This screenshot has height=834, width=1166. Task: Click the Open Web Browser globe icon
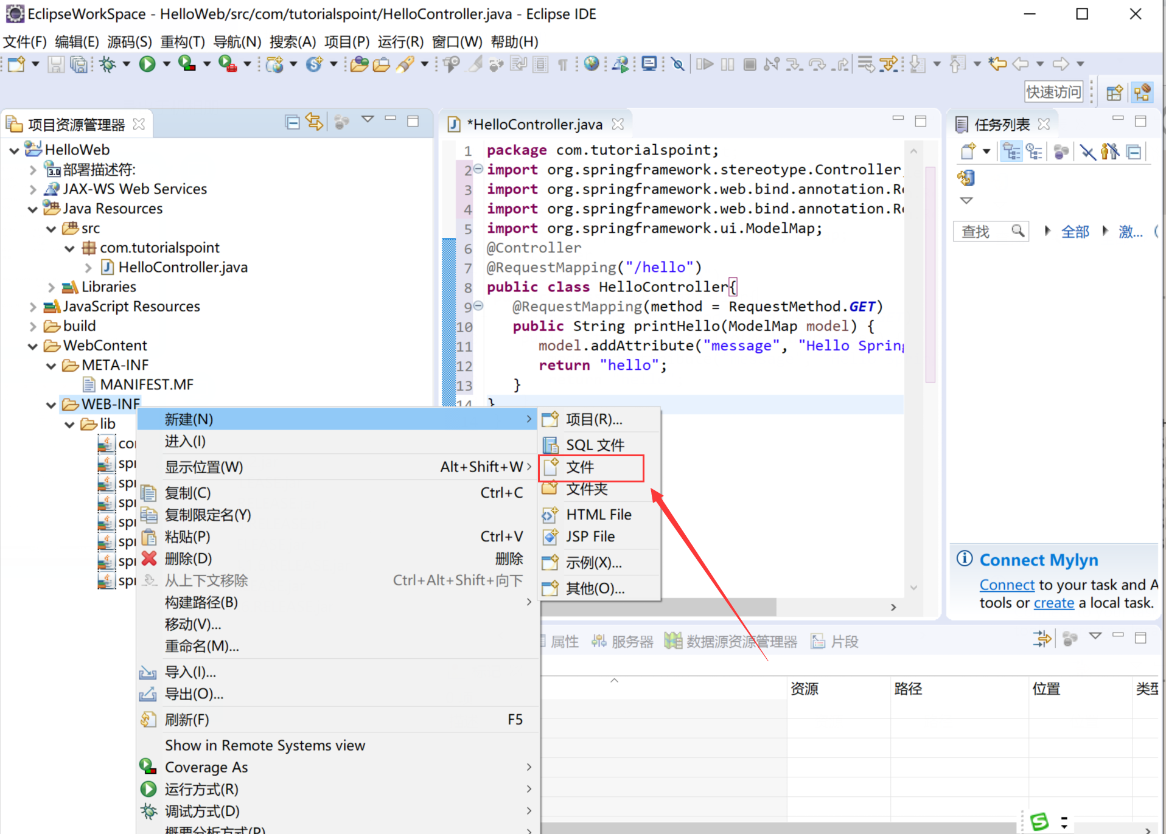[591, 64]
